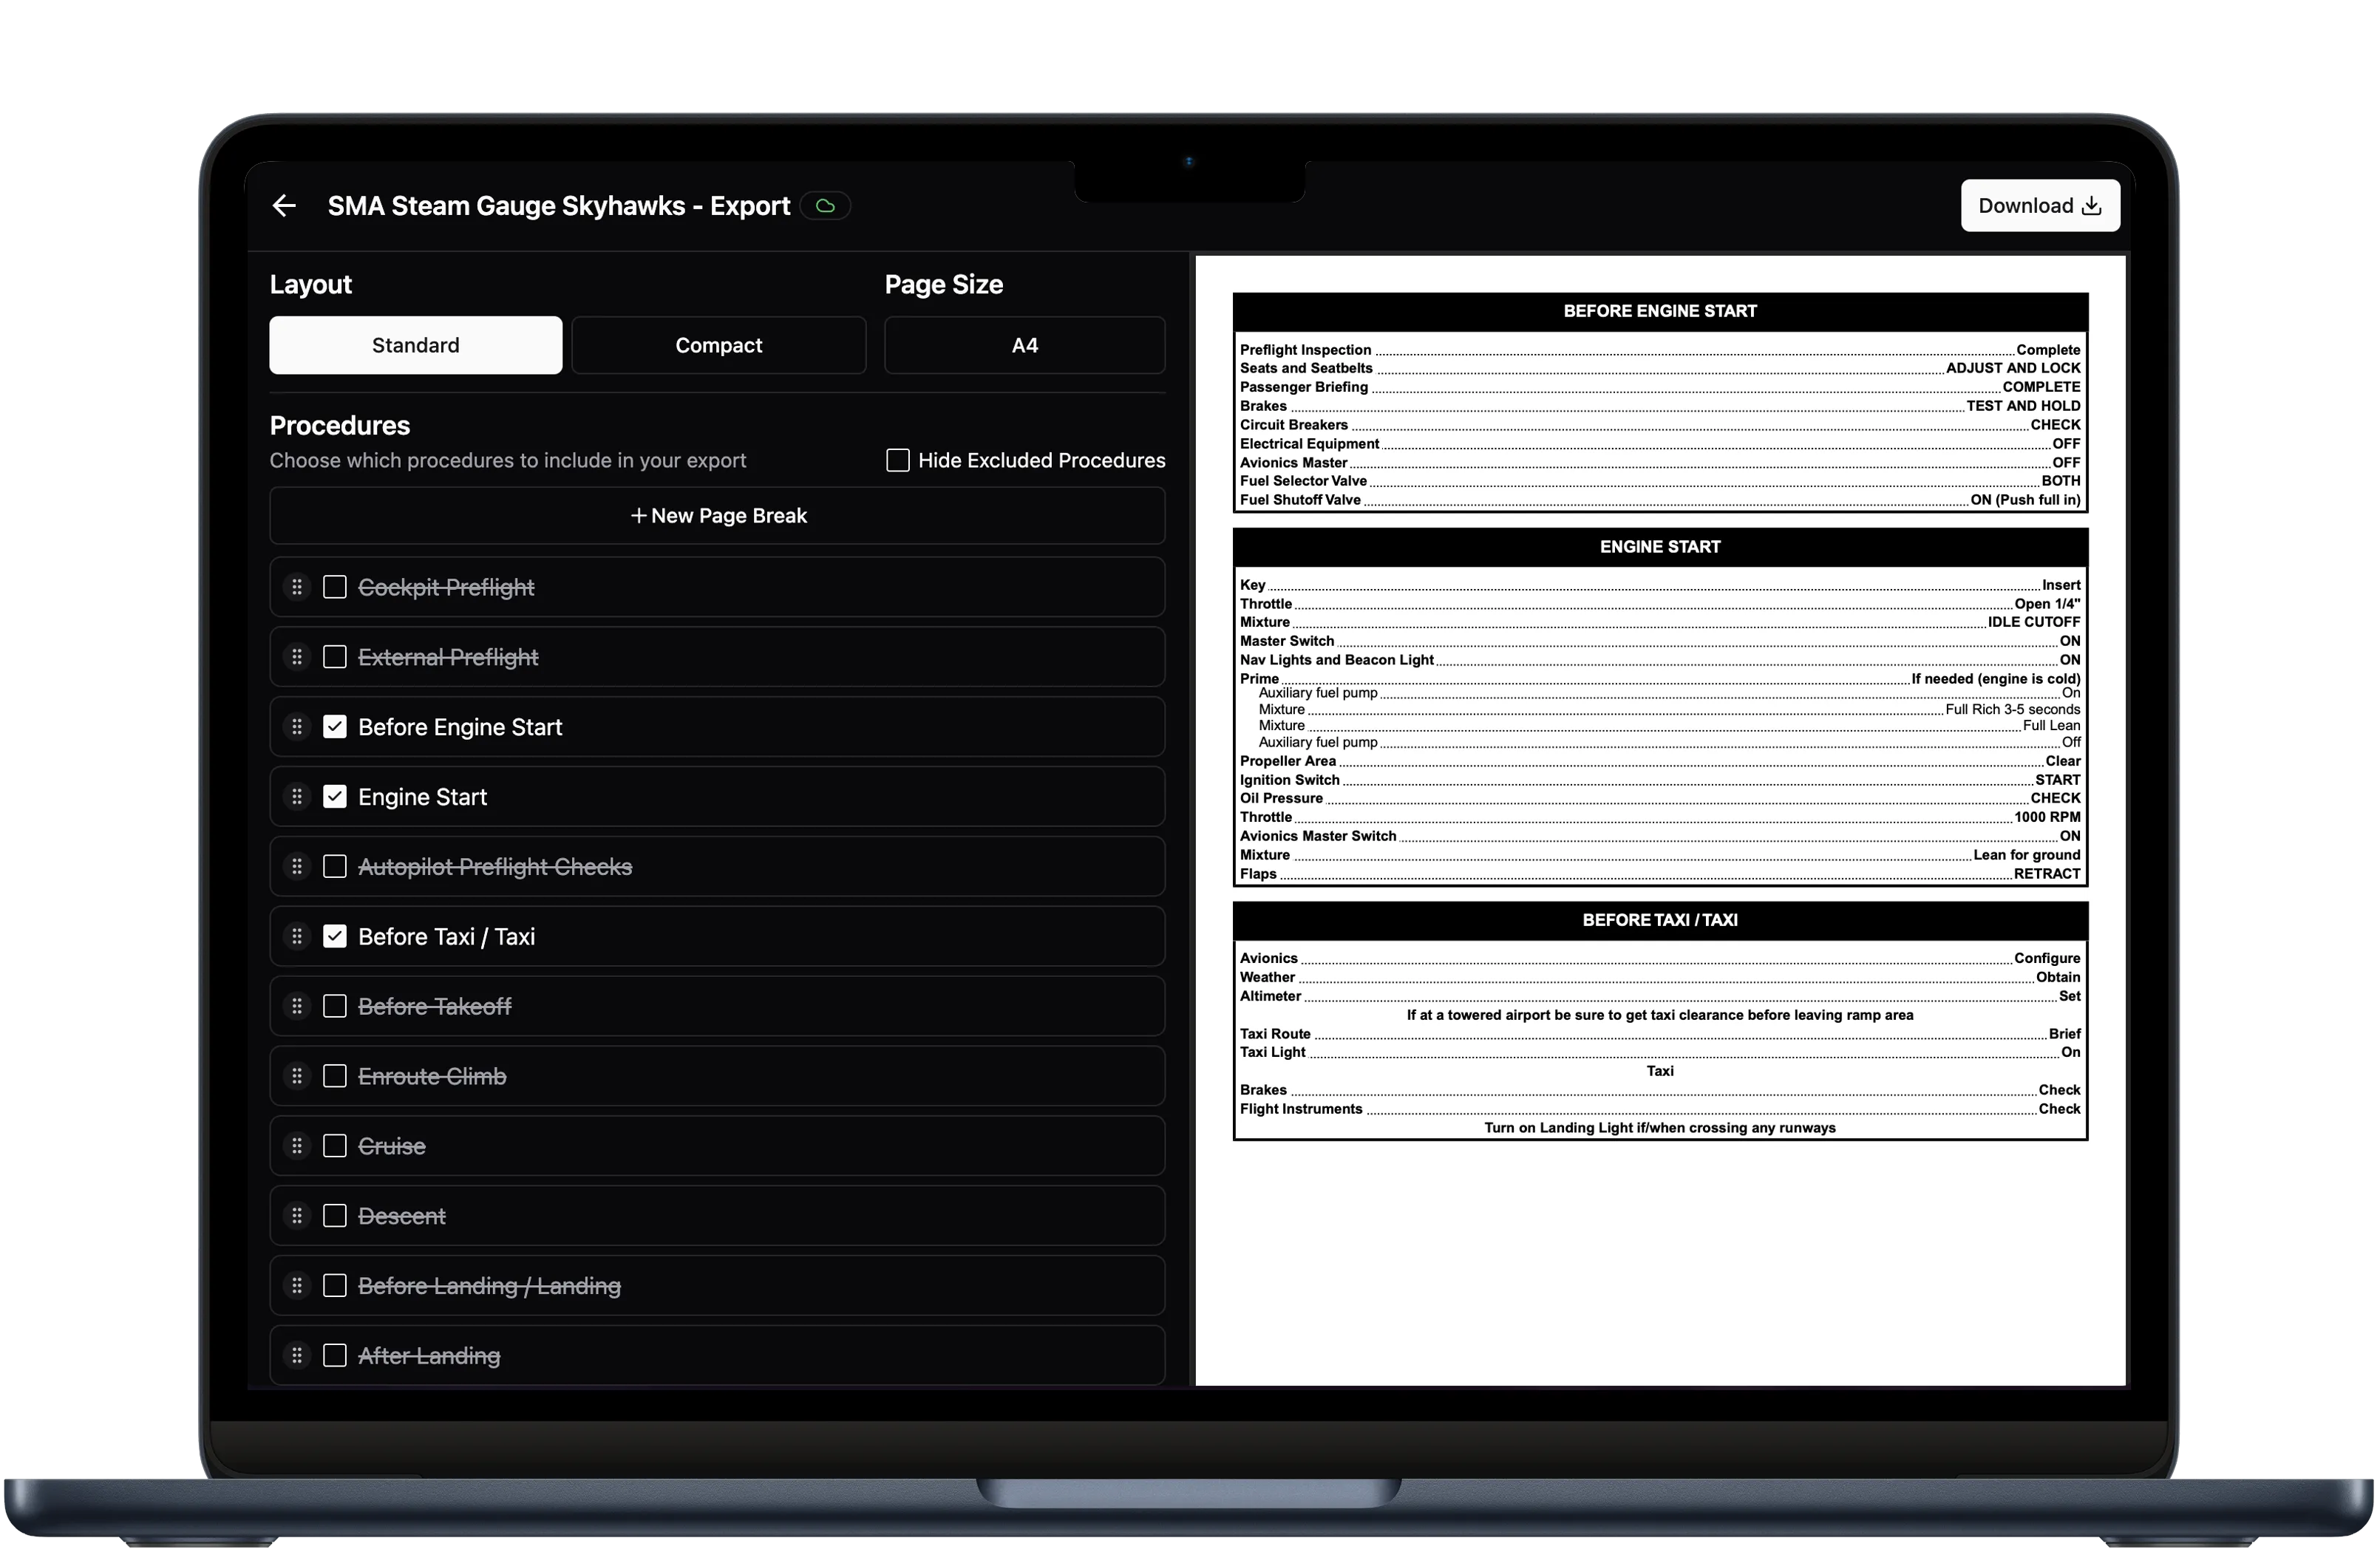The width and height of the screenshot is (2380, 1552).
Task: Uncheck the Before Engine Start procedure
Action: [x=335, y=728]
